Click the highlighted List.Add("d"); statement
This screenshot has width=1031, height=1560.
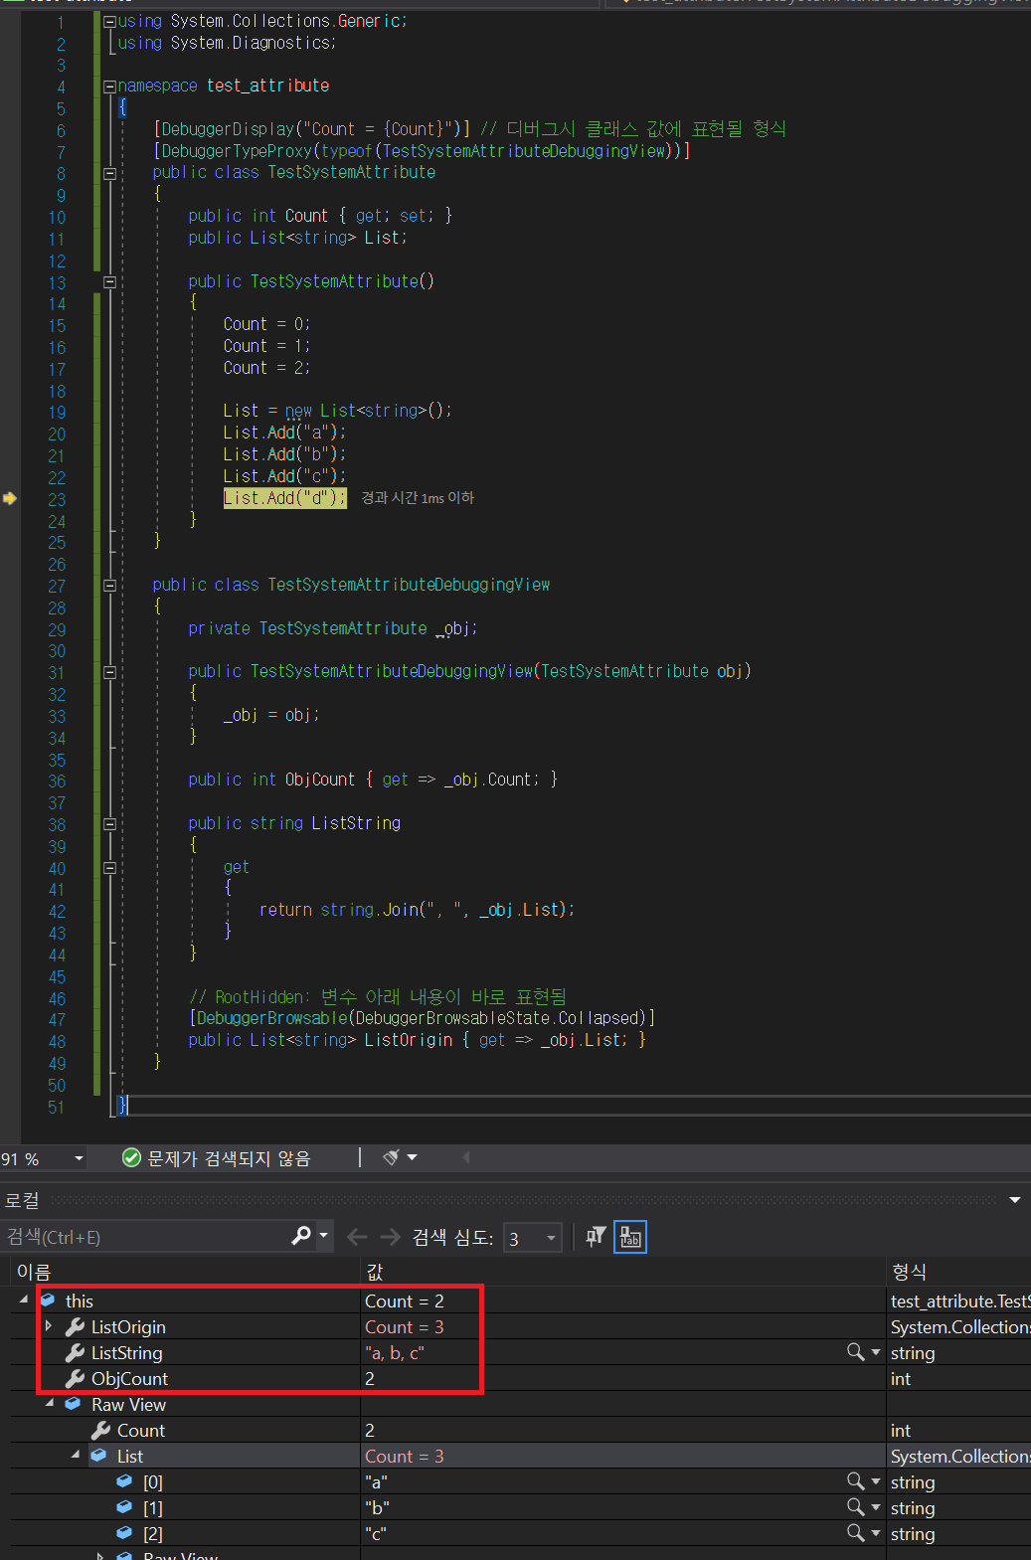coord(284,498)
